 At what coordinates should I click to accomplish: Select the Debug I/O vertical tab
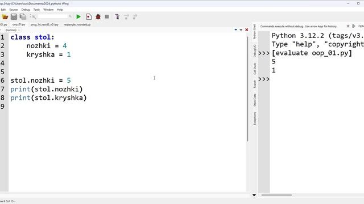pos(254,51)
